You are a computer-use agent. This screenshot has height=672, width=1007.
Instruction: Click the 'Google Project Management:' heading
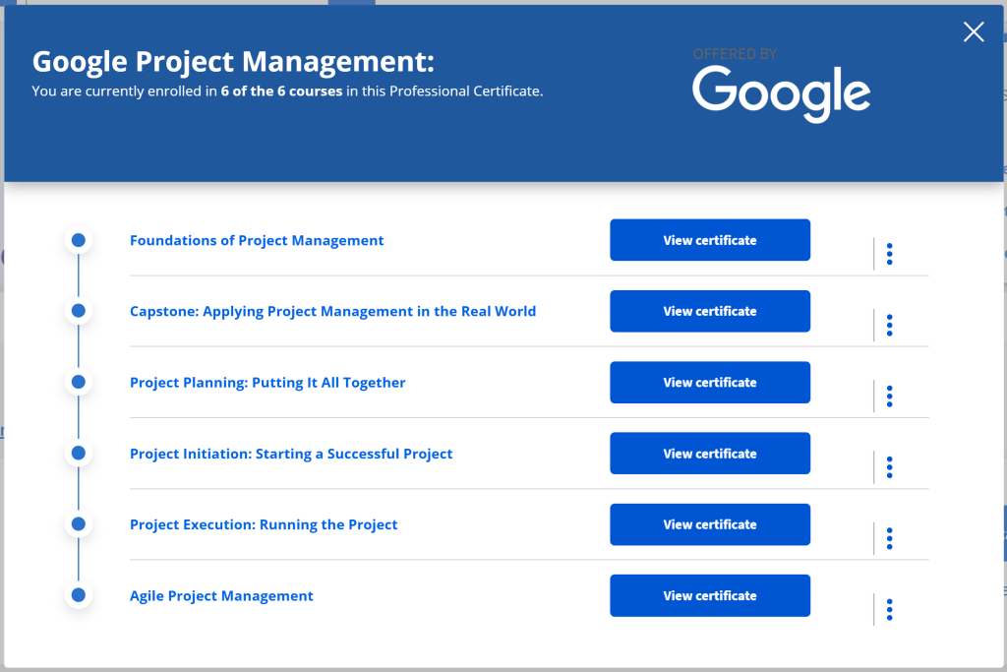pos(233,62)
